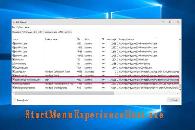This screenshot has width=195, height=130.
Task: Click the StartMenuExperienceHost.exe process icon
Action: pyautogui.click(x=13, y=80)
